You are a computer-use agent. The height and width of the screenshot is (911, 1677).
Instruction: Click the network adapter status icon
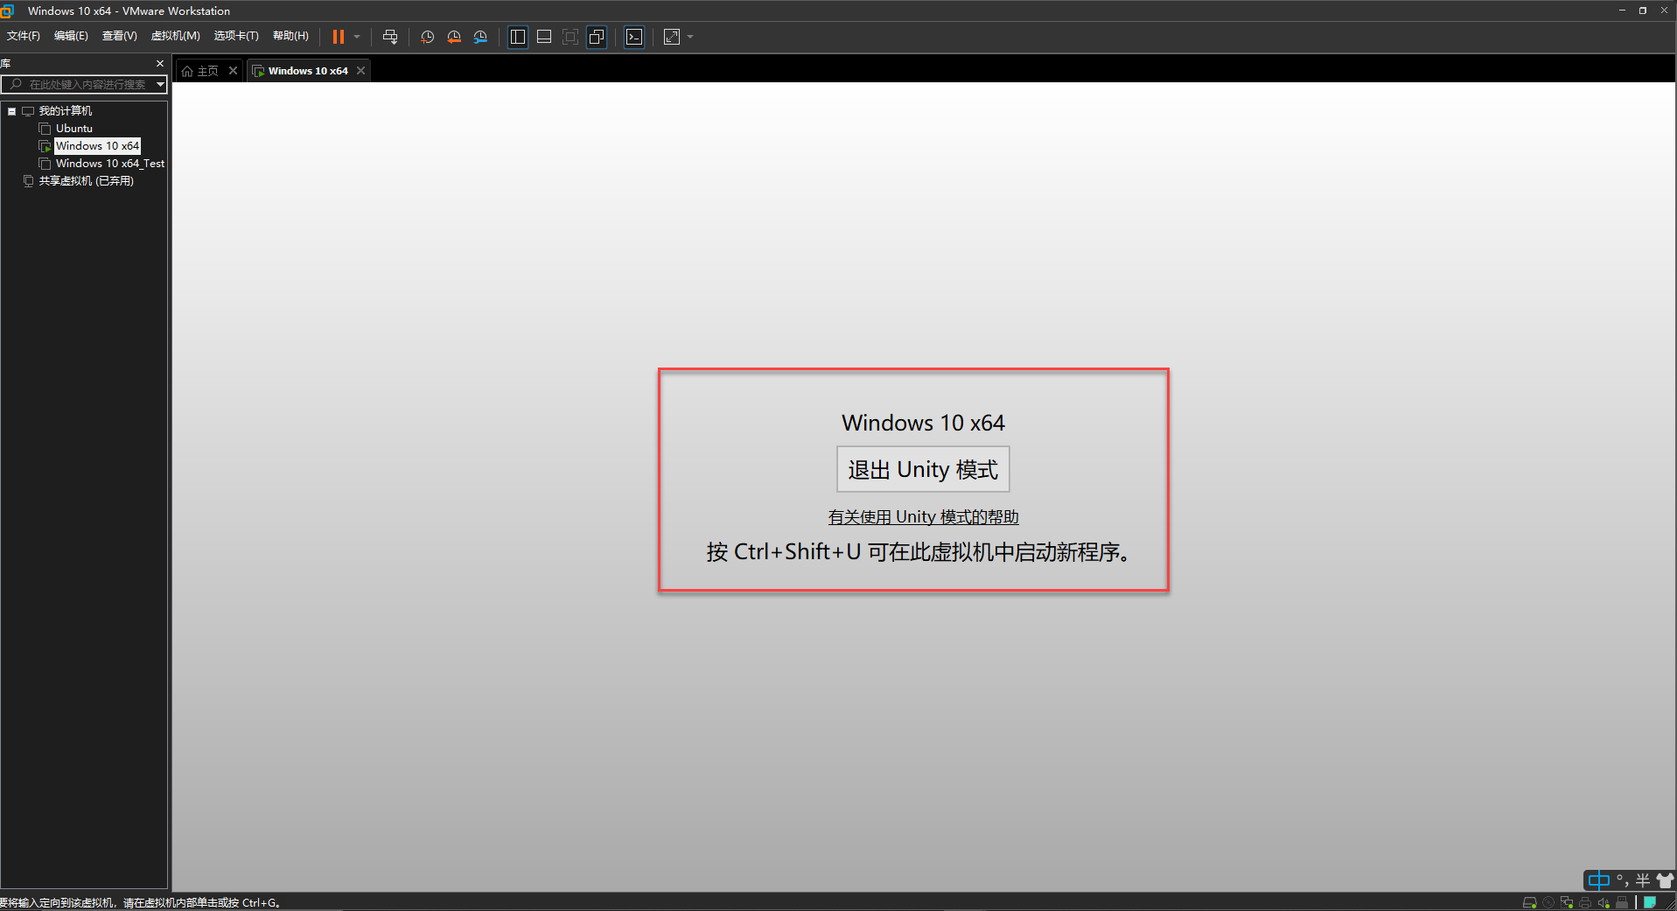[x=1567, y=903]
